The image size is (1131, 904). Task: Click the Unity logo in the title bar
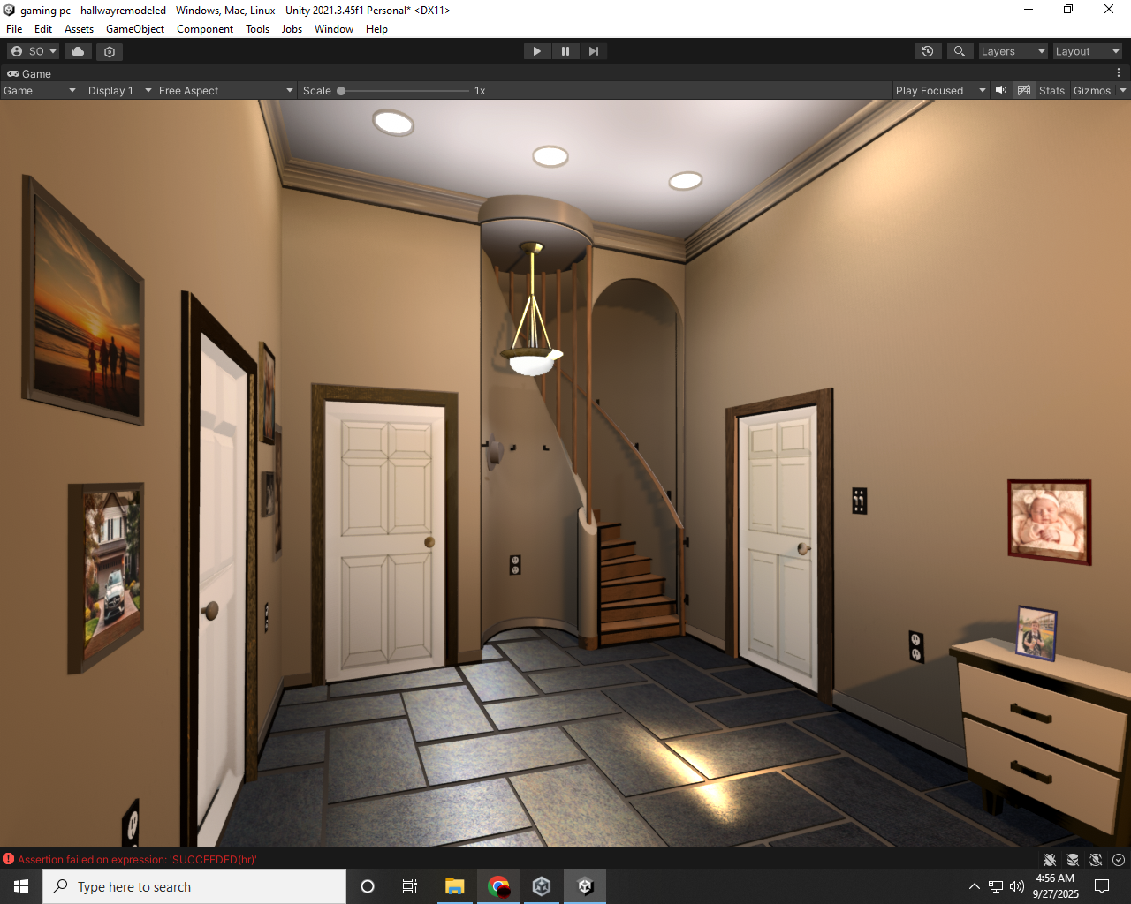tap(10, 10)
